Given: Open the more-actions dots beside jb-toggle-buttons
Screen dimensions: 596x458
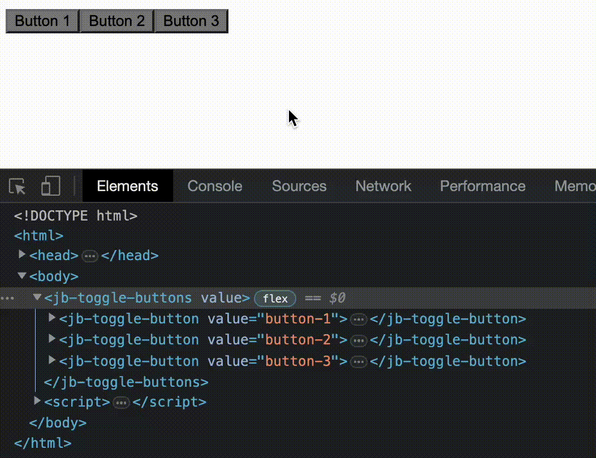Looking at the screenshot, I should (7, 299).
